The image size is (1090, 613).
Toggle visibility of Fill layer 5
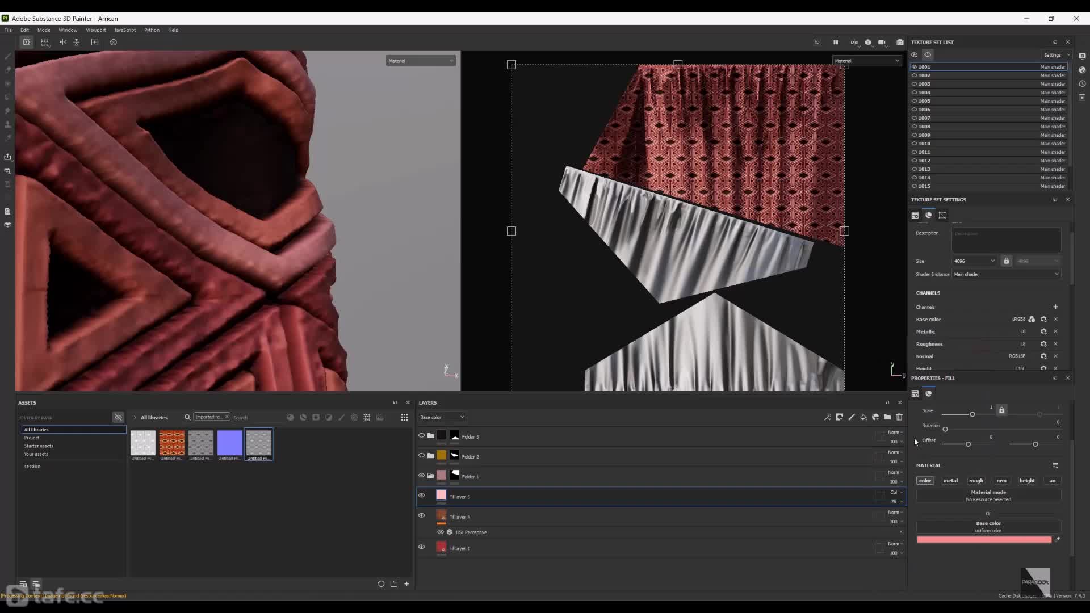tap(421, 496)
